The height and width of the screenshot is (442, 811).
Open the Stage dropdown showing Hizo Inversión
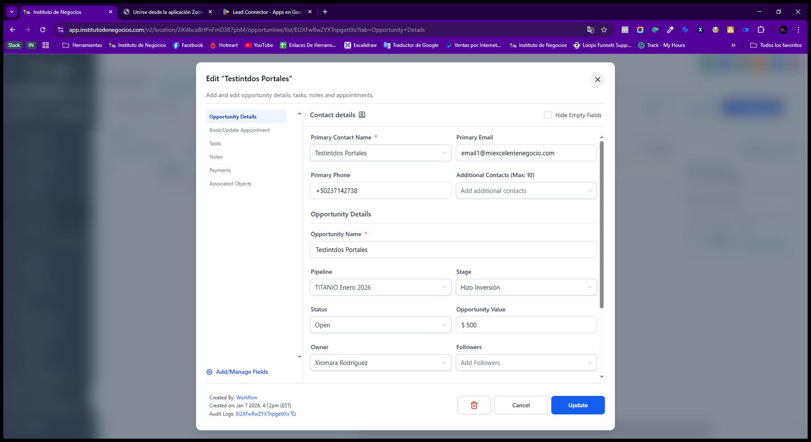[526, 287]
